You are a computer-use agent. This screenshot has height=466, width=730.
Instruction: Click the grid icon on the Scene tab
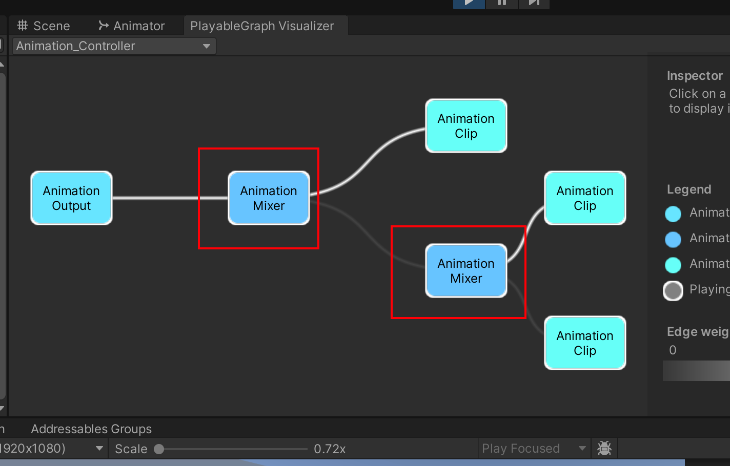click(x=23, y=26)
